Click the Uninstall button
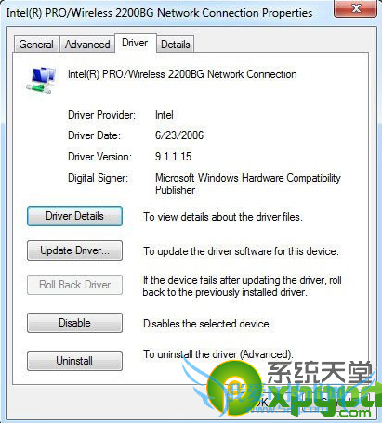 coord(74,361)
